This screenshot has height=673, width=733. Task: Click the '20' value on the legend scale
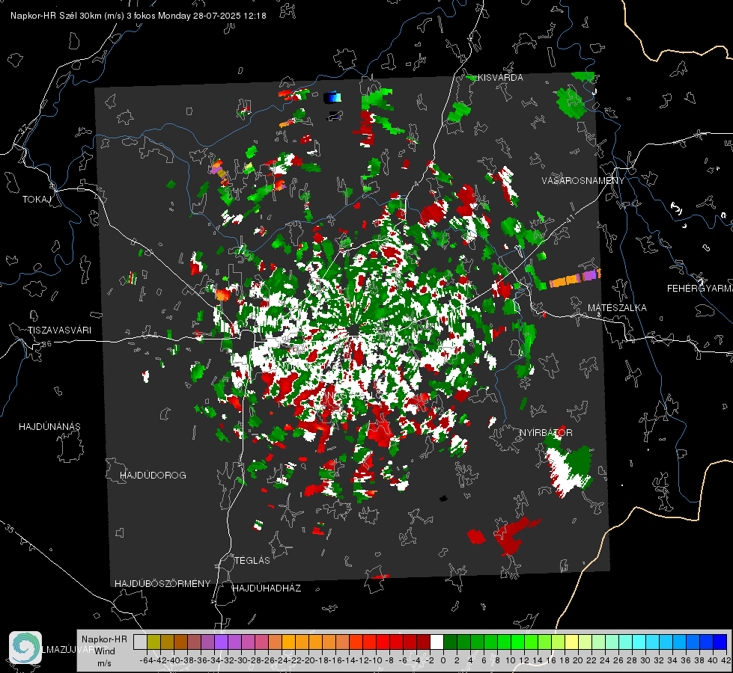click(x=578, y=660)
